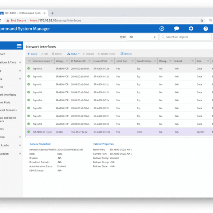
Task: Click the Delete toolbar button
Action: click(x=57, y=54)
